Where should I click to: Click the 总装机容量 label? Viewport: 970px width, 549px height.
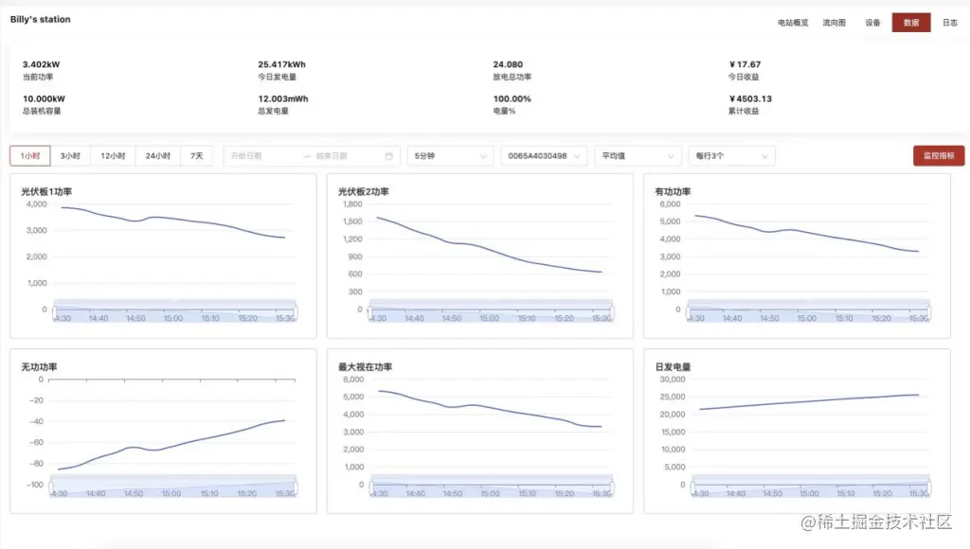(42, 112)
